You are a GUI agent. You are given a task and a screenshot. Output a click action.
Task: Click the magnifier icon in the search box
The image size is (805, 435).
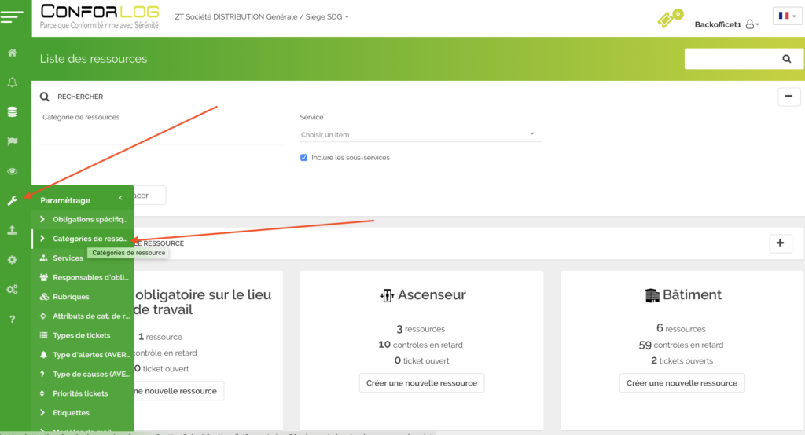(x=786, y=59)
